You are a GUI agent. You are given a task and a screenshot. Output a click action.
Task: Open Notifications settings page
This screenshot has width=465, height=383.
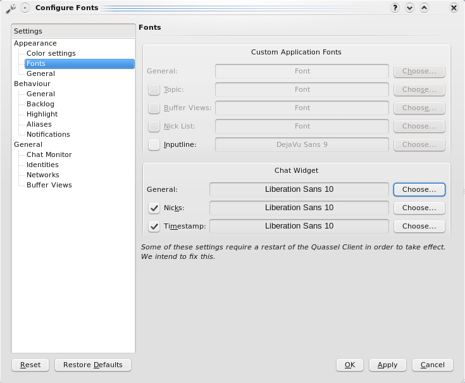48,134
